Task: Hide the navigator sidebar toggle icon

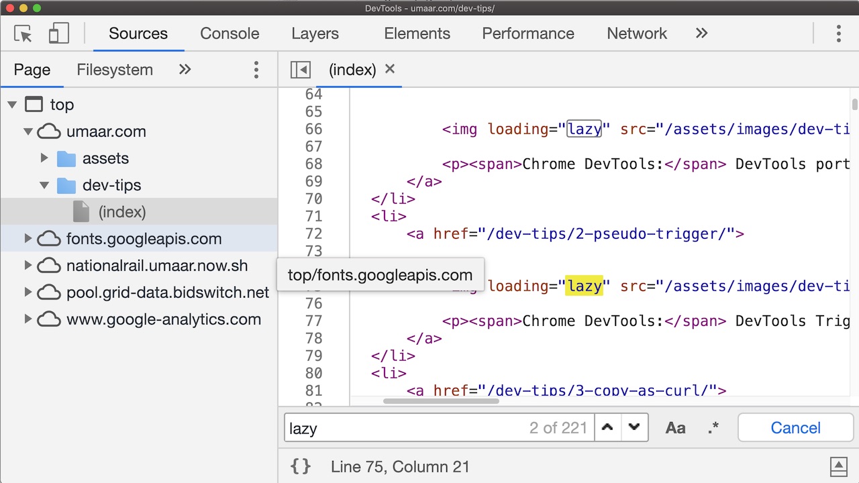Action: 300,70
